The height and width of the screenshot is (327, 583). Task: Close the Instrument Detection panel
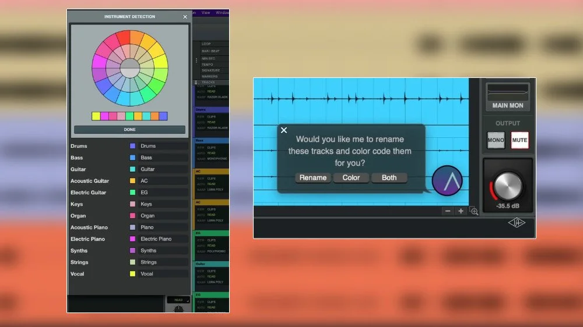[x=185, y=17]
